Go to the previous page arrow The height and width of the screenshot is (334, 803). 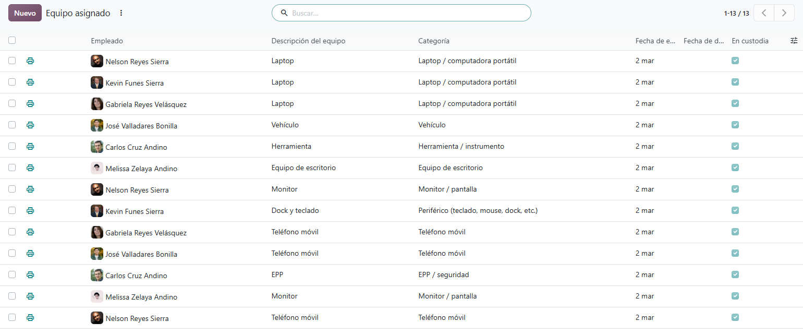764,13
